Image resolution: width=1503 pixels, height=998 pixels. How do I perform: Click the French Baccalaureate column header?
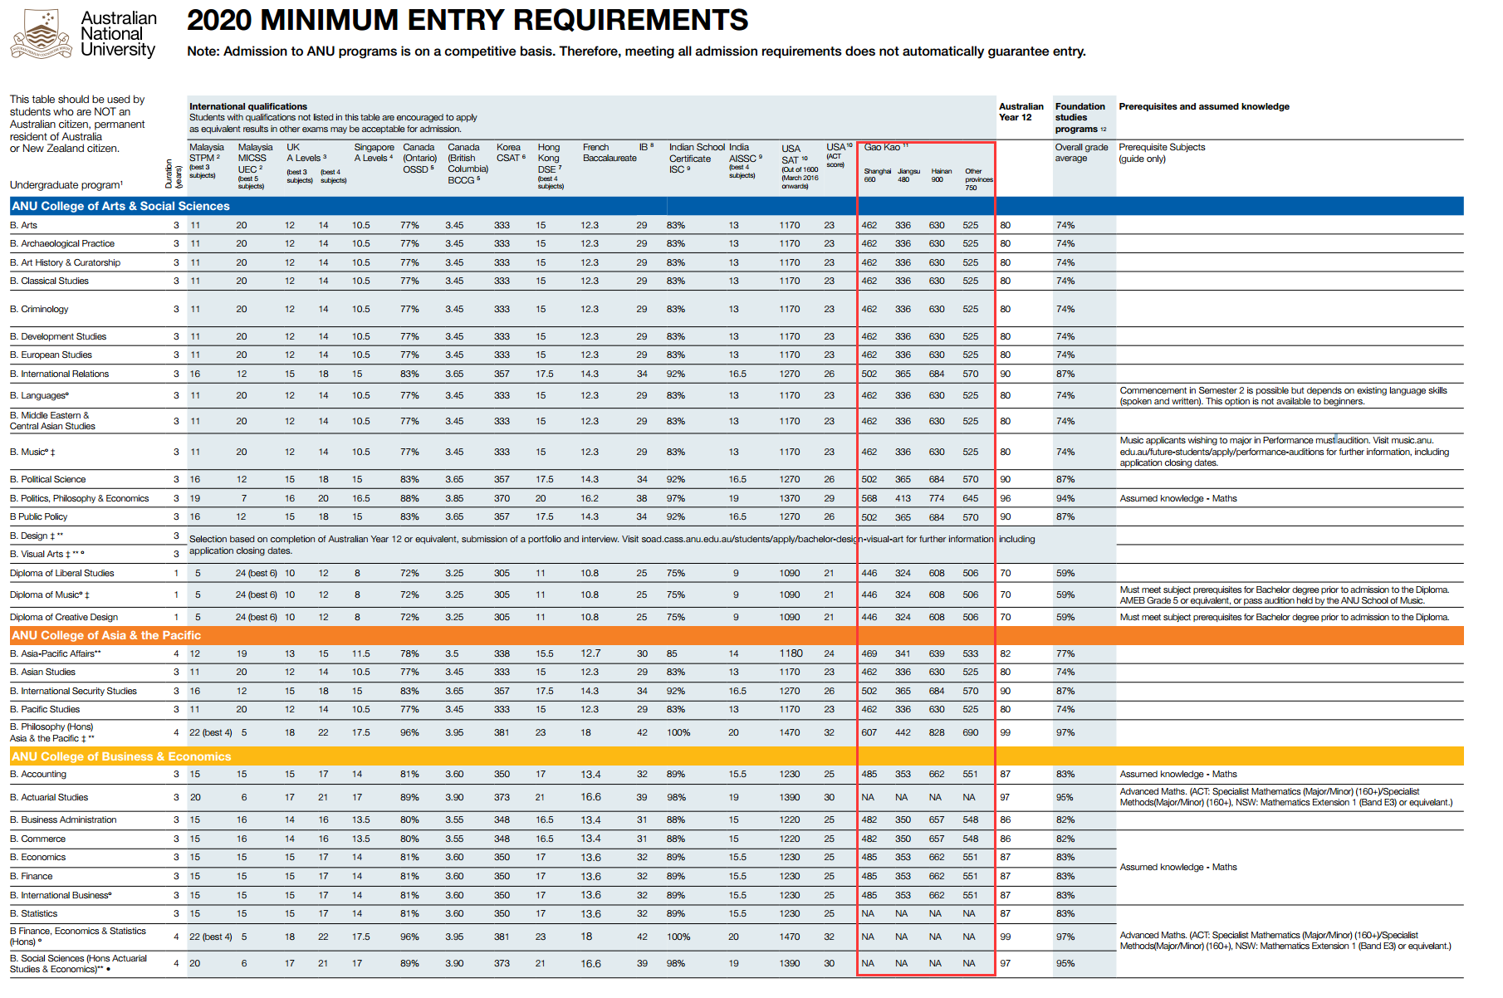tap(609, 153)
